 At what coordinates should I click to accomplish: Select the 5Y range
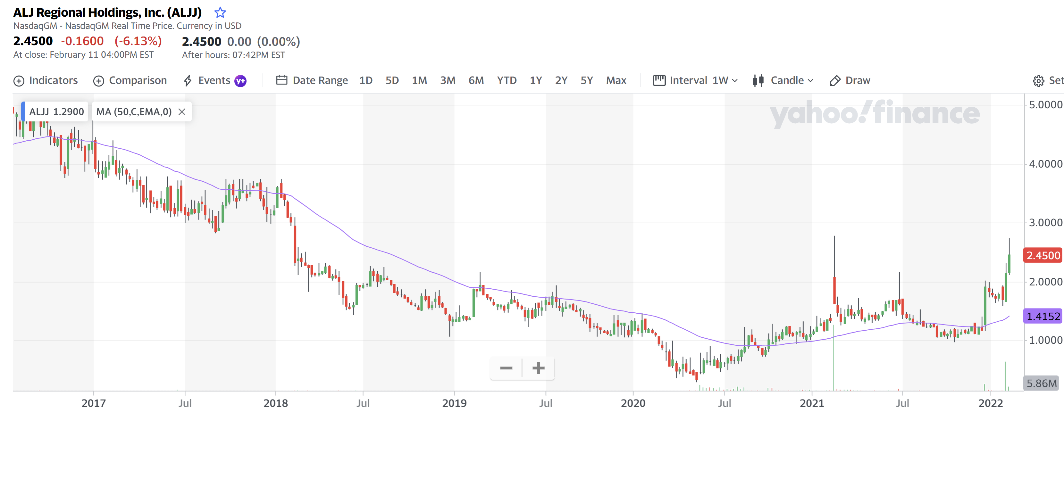click(x=587, y=80)
